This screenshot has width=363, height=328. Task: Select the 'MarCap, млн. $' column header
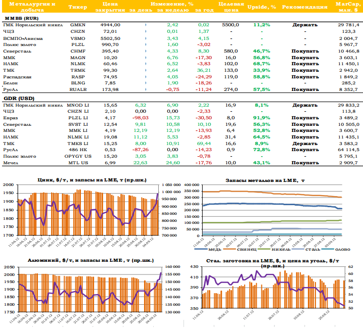[x=348, y=7]
